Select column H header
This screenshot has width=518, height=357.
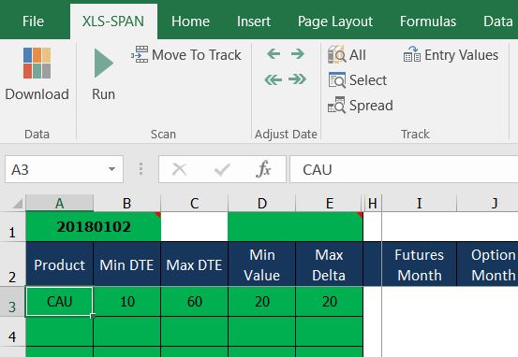point(372,203)
